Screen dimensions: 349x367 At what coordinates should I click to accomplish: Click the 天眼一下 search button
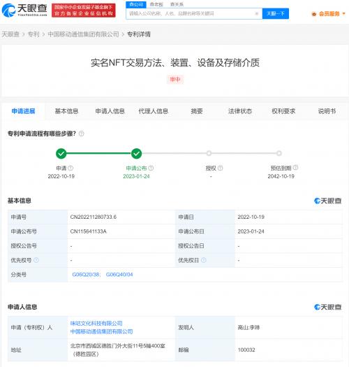[x=276, y=13]
